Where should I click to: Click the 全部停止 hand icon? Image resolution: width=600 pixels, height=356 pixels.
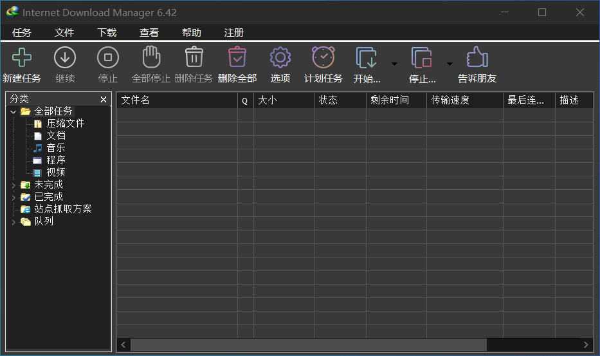151,57
